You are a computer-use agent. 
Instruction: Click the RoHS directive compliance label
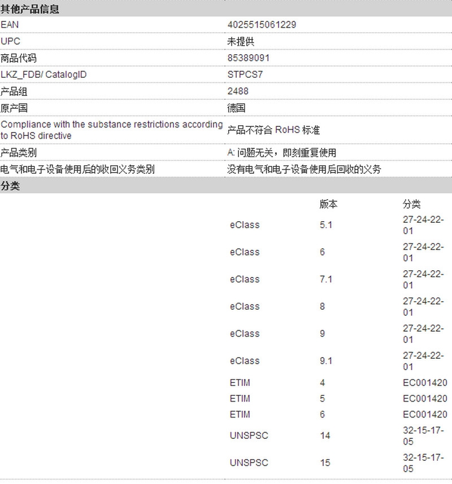[x=112, y=130]
